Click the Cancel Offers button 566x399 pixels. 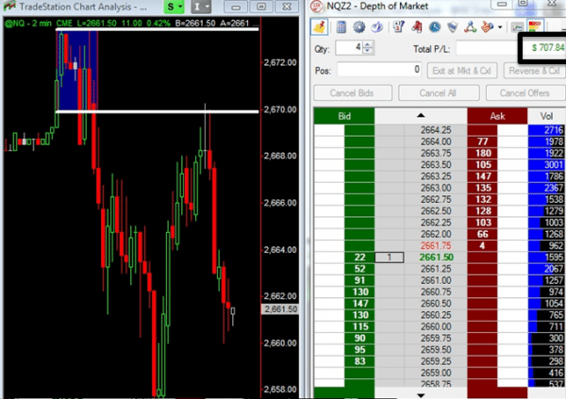coord(524,92)
